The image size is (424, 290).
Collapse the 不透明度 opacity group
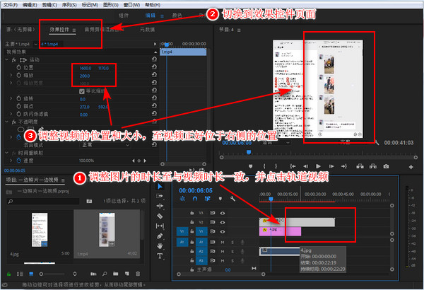click(x=7, y=122)
